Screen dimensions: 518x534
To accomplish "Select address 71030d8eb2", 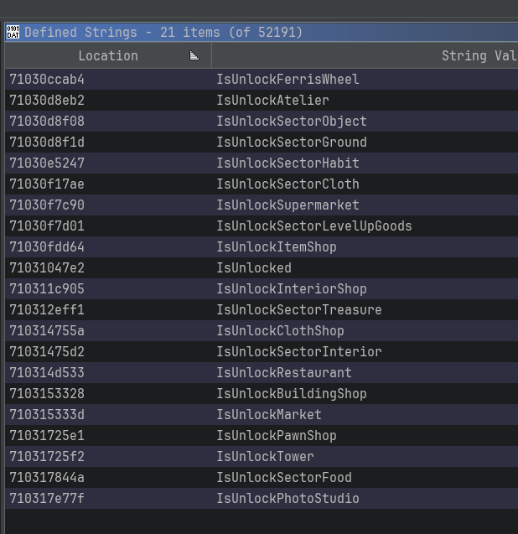I will point(47,100).
